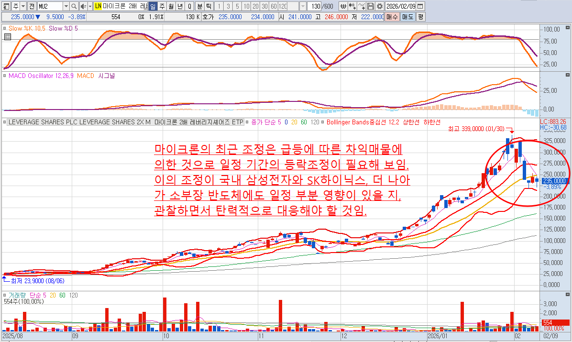Switch chart to 월 (monthly) period
The width and height of the screenshot is (572, 342).
(x=170, y=6)
